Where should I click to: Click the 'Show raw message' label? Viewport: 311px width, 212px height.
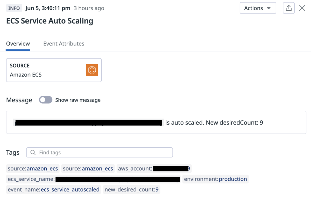pyautogui.click(x=78, y=100)
